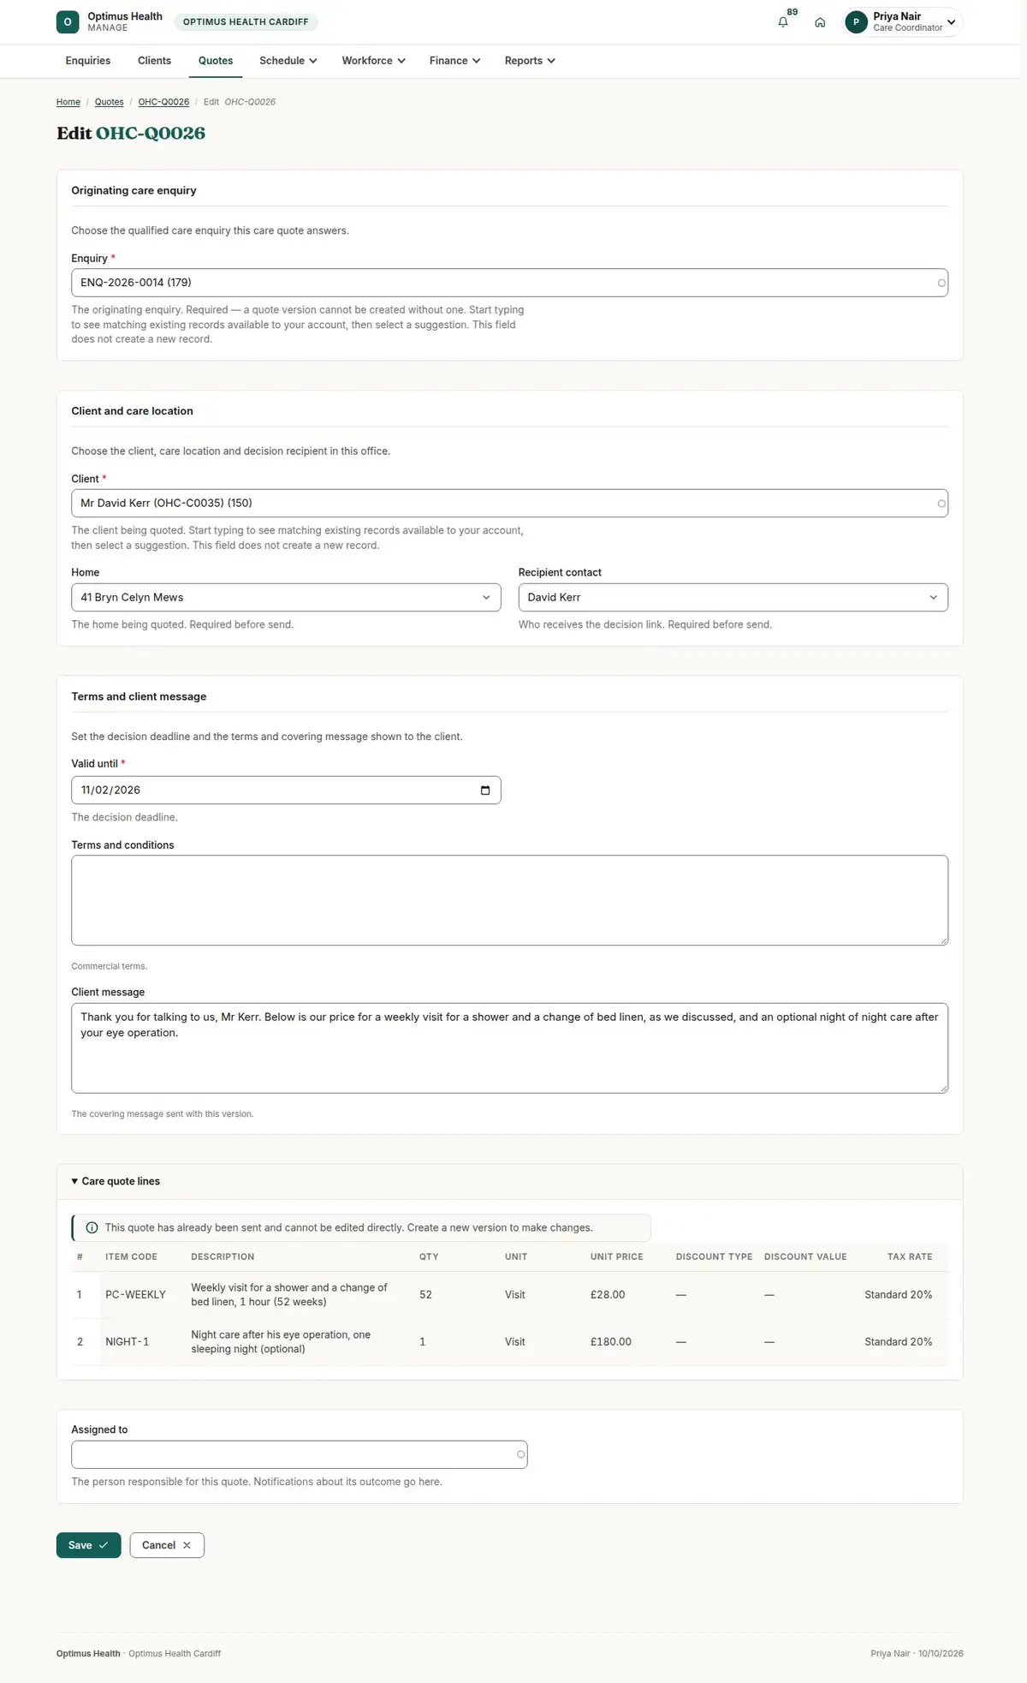Cancel editing the quote
Screen dimensions: 1027x1683
[x=167, y=1545]
